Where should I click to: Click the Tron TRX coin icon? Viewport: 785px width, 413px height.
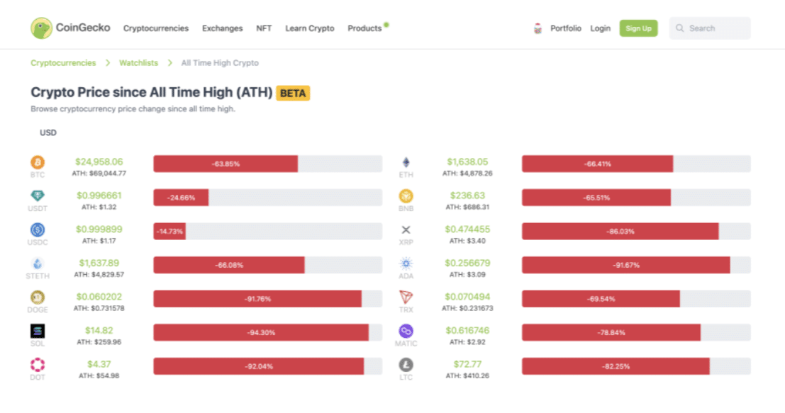406,297
